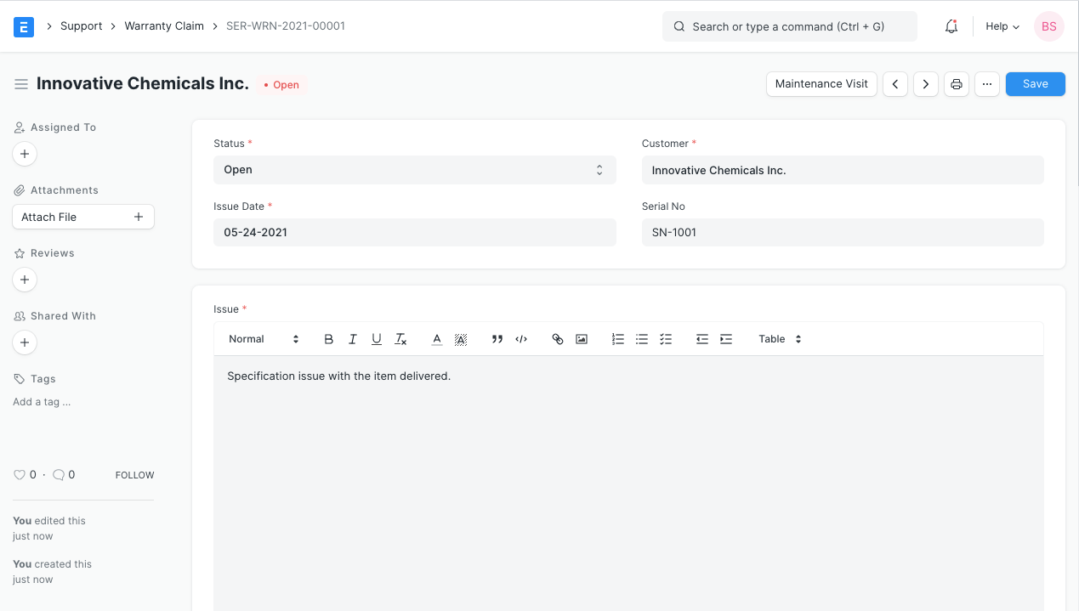
Task: Click the Save button
Action: (1035, 84)
